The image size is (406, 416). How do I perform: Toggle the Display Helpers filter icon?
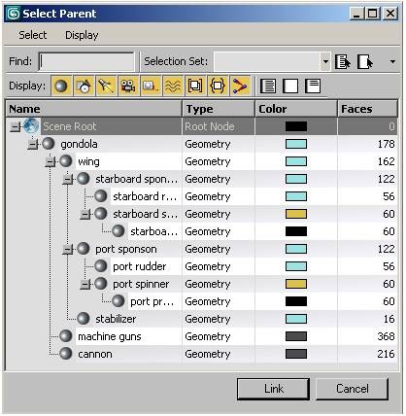click(x=151, y=87)
